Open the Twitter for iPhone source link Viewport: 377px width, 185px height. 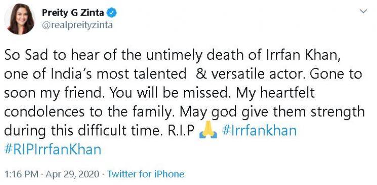[145, 174]
